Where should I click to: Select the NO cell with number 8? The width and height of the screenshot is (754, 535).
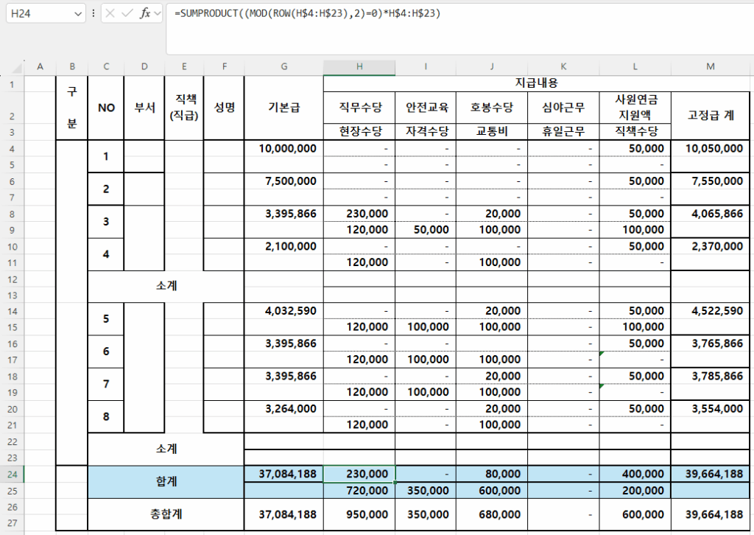pyautogui.click(x=106, y=416)
